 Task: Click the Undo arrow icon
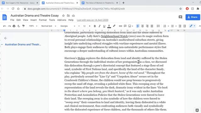pyautogui.click(x=5, y=26)
